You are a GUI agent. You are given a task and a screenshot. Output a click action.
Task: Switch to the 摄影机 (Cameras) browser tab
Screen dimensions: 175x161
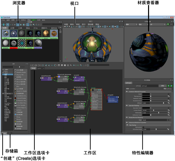point(44,28)
